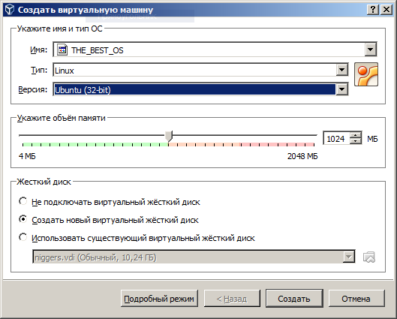Image resolution: width=397 pixels, height=319 pixels.
Task: Switch to Подробный режим
Action: [159, 299]
